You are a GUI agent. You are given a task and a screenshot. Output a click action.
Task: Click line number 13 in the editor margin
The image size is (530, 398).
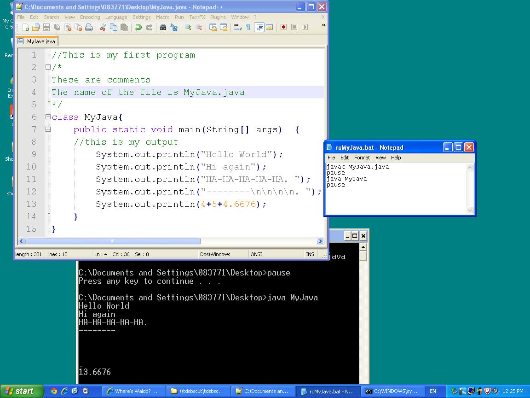31,204
